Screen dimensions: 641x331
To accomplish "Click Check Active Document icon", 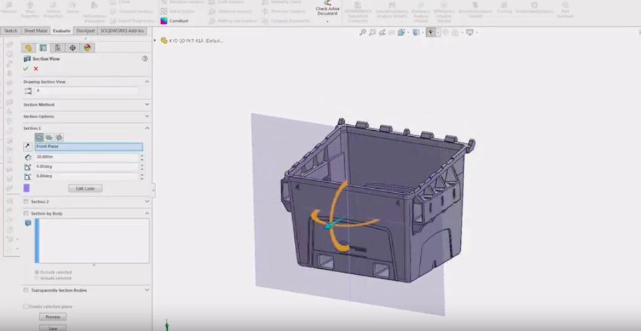I will (x=327, y=5).
